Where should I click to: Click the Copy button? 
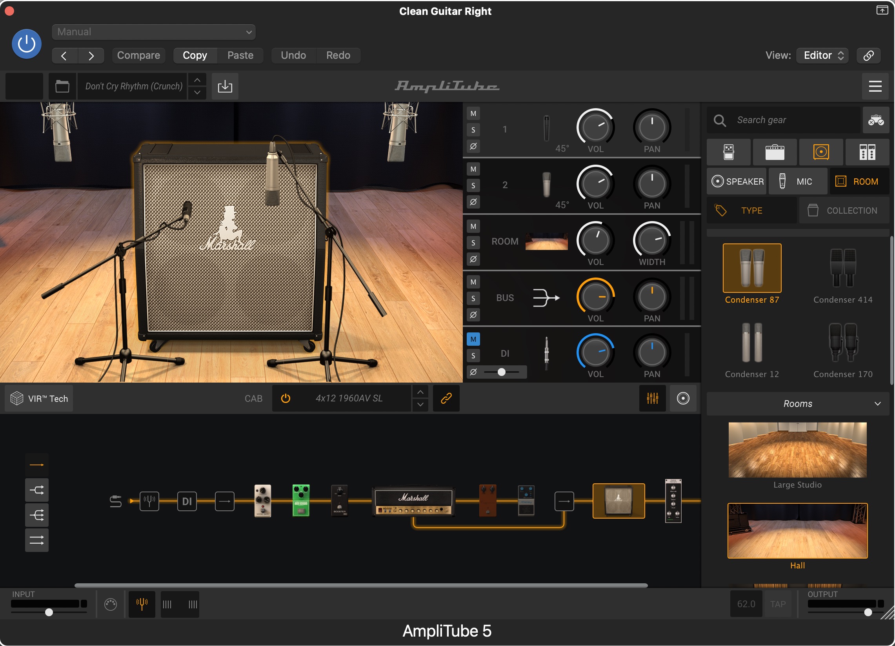[x=195, y=56]
